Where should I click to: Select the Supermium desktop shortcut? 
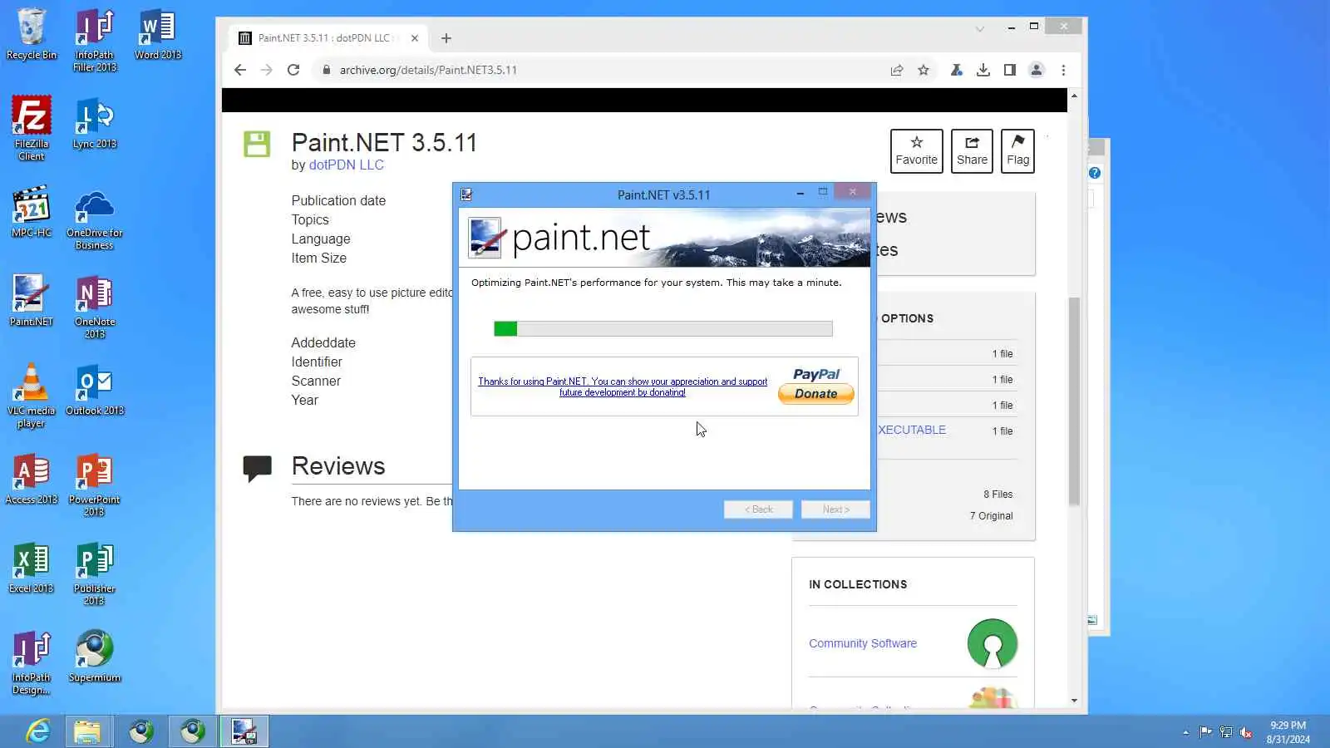pyautogui.click(x=95, y=657)
